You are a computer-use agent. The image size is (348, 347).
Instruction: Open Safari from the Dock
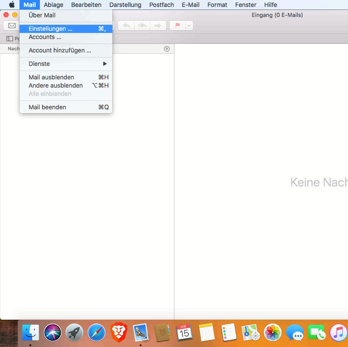click(96, 332)
